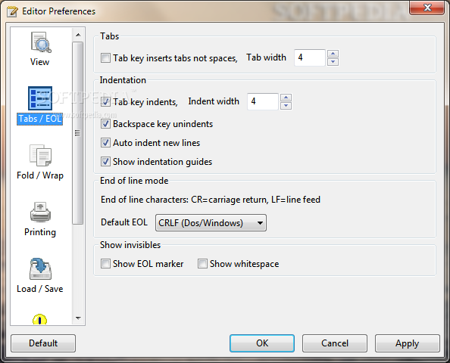Viewport: 450px width, 363px height.
Task: Decrease Indent width with the down arrow
Action: (x=286, y=106)
